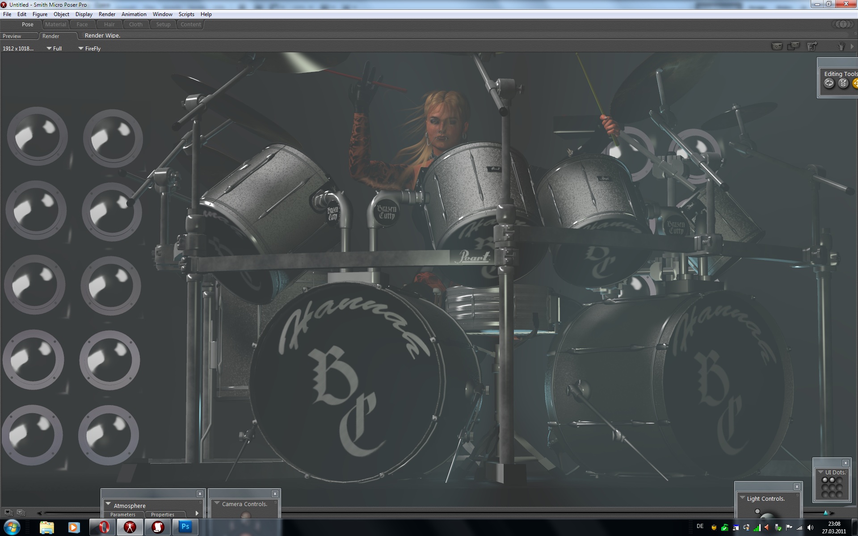Open the Render menu
The image size is (858, 536).
(107, 14)
